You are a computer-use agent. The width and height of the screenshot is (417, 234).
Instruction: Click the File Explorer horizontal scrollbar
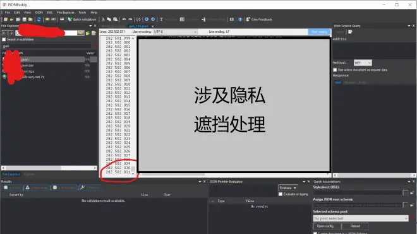pos(49,168)
